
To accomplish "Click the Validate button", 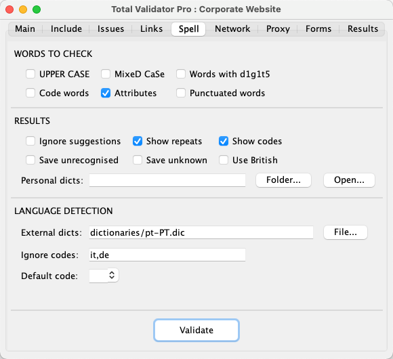I will click(x=196, y=330).
